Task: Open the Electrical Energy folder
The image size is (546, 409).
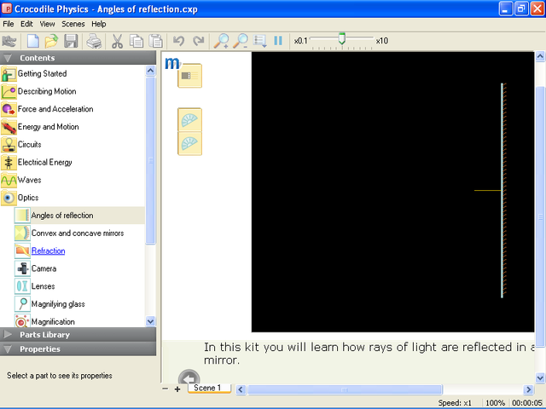Action: click(45, 163)
